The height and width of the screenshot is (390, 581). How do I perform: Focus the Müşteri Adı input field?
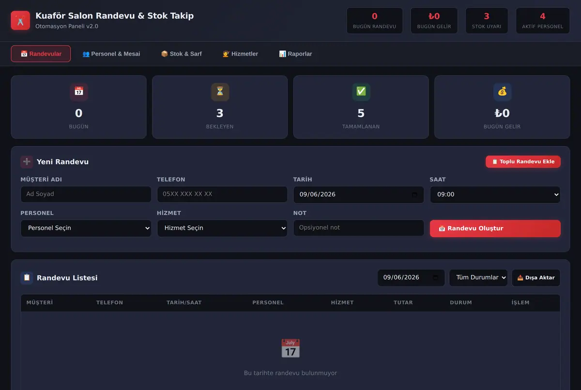pos(86,194)
